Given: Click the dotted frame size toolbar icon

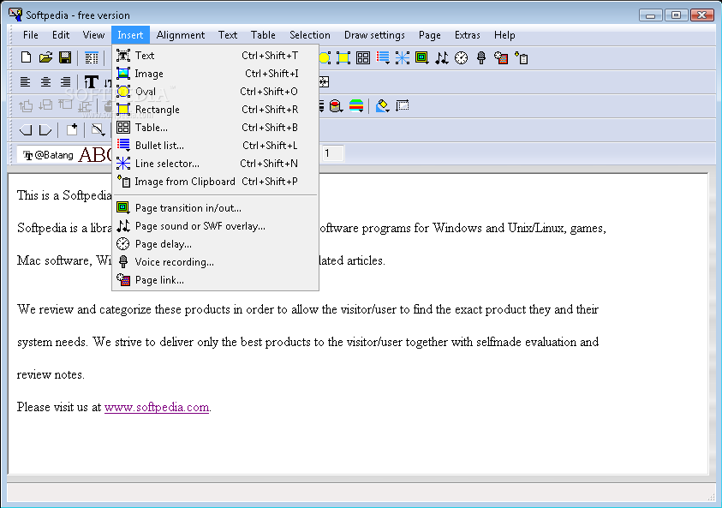Looking at the screenshot, I should point(403,106).
